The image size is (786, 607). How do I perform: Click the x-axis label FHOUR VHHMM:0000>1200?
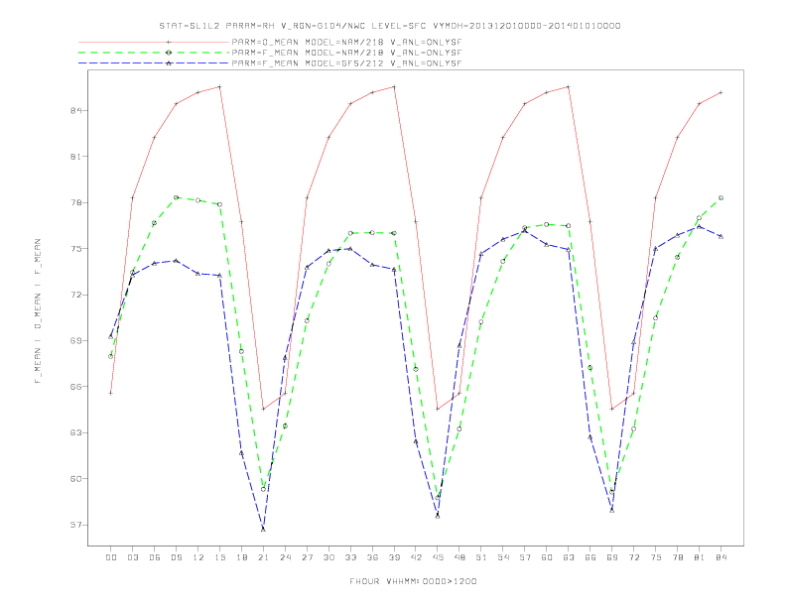coord(413,581)
